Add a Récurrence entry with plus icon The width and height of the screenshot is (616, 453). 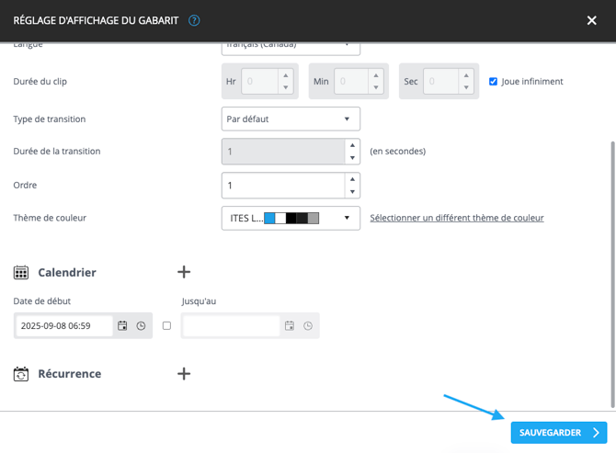[184, 373]
